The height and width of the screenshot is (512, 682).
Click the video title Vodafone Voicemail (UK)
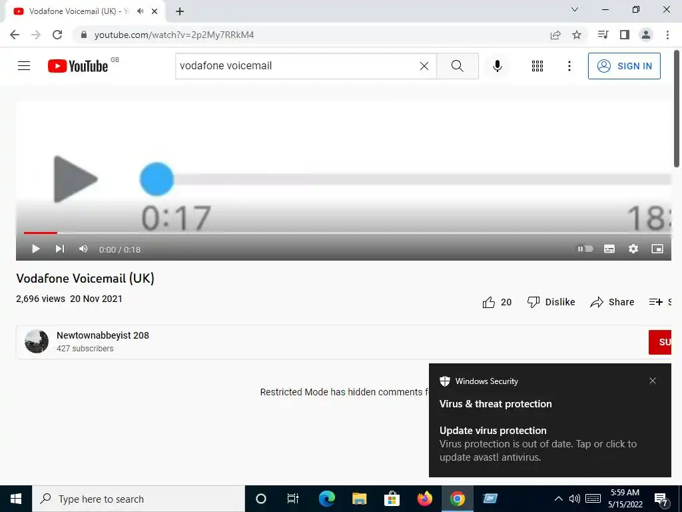pos(85,278)
